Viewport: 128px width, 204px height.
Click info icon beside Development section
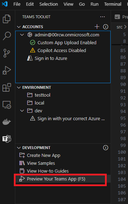tap(106, 148)
